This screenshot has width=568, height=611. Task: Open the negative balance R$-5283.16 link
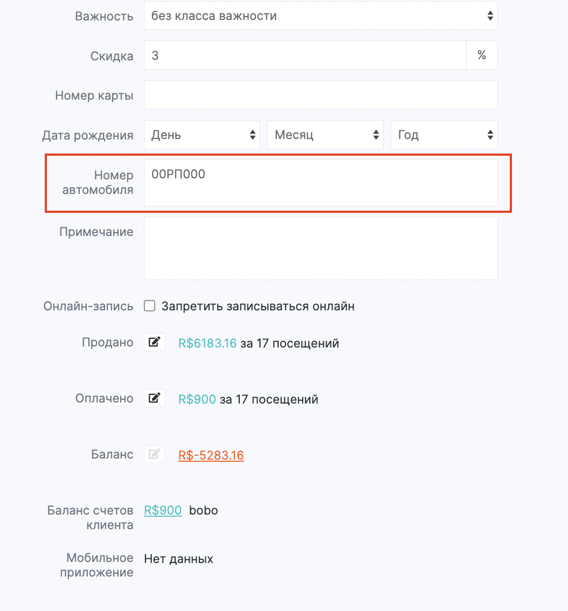[211, 455]
